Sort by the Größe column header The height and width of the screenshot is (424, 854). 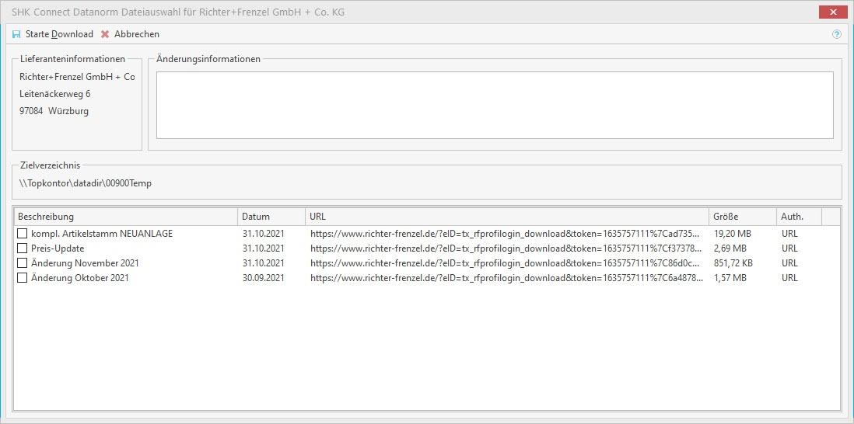click(x=742, y=217)
